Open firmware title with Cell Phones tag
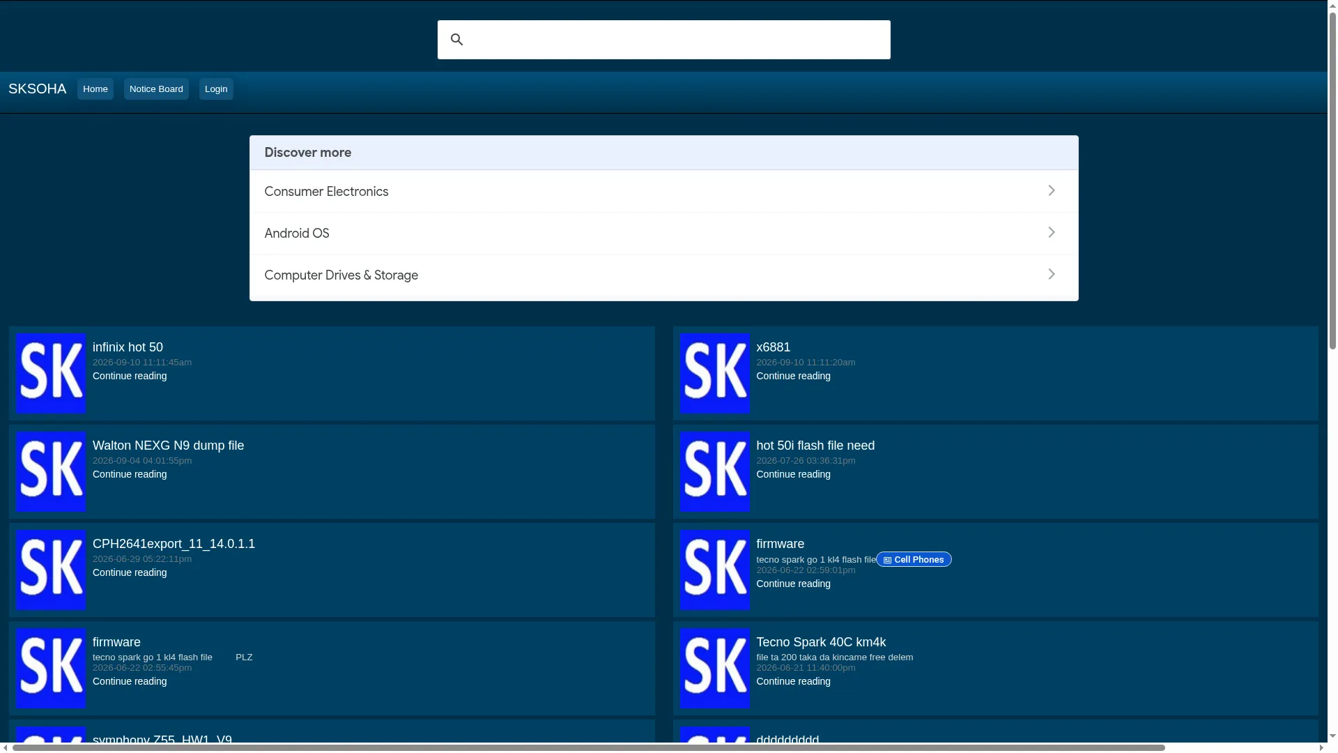1338x753 pixels. point(780,544)
